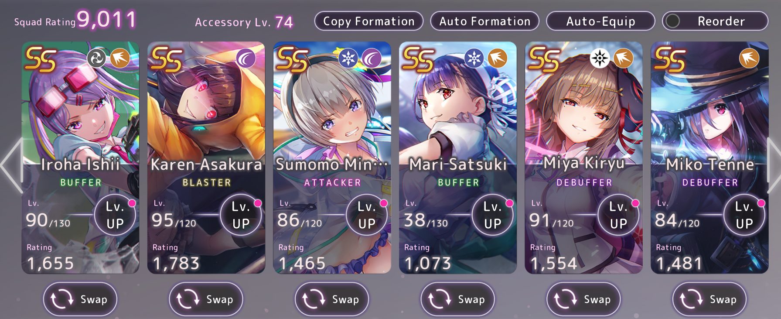Click the swirl element icon on Iroha Ishii

click(96, 58)
